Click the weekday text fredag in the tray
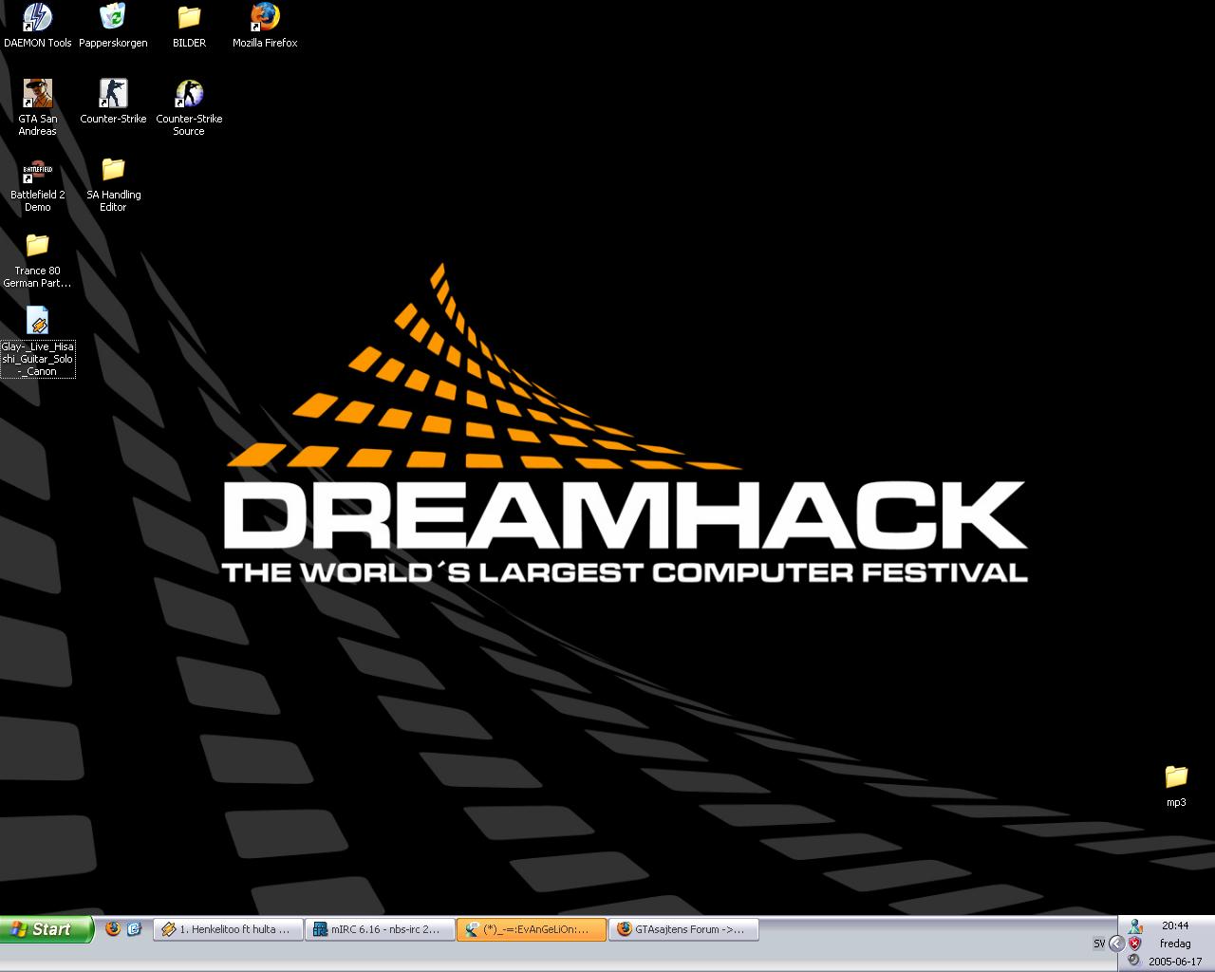This screenshot has width=1215, height=972. point(1175,944)
